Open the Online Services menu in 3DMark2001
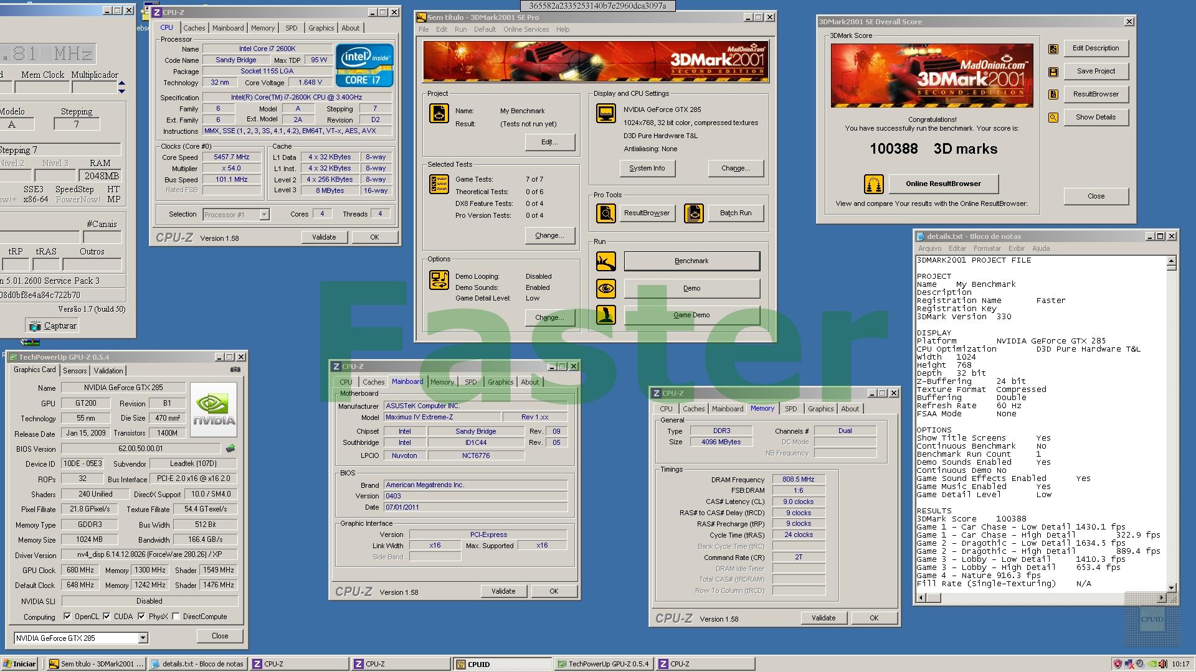The image size is (1196, 672). tap(526, 29)
